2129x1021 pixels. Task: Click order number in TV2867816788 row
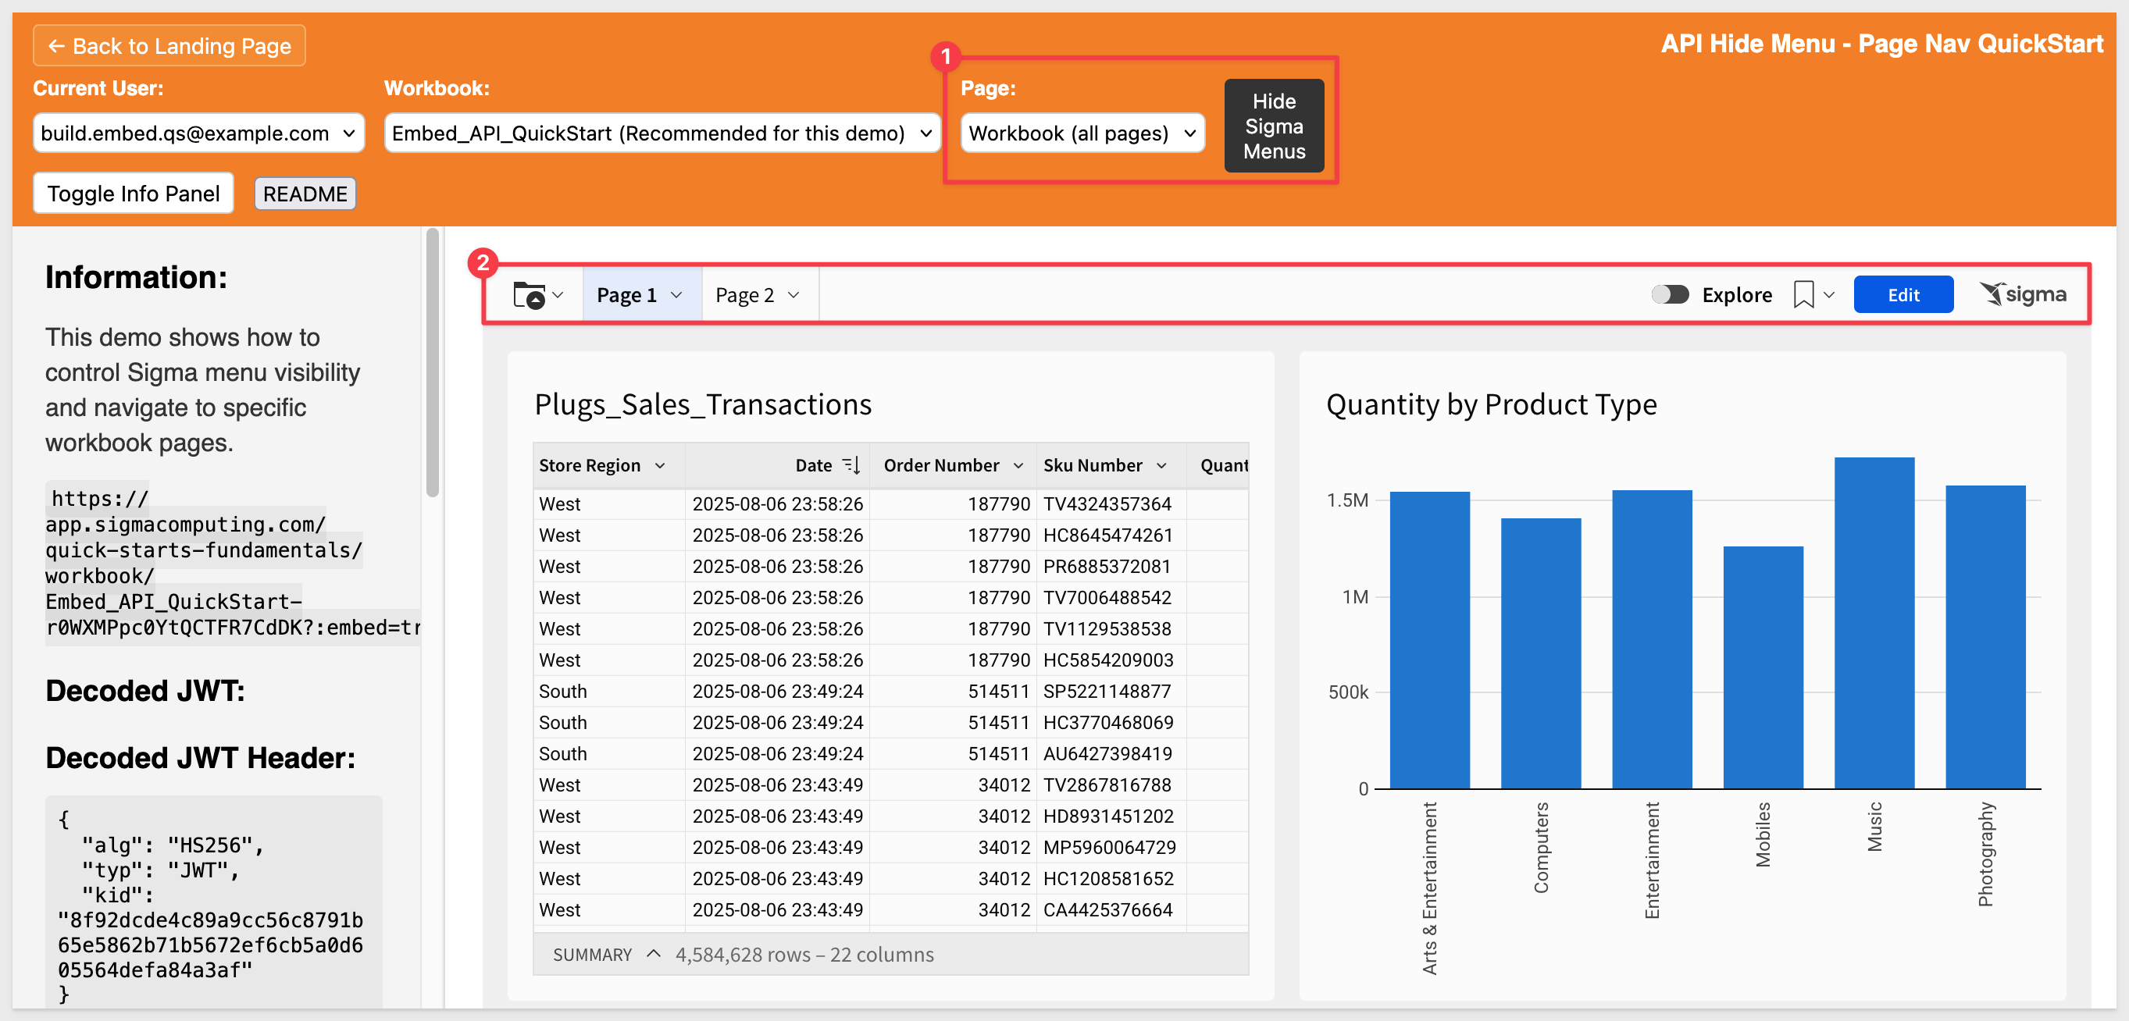tap(952, 784)
